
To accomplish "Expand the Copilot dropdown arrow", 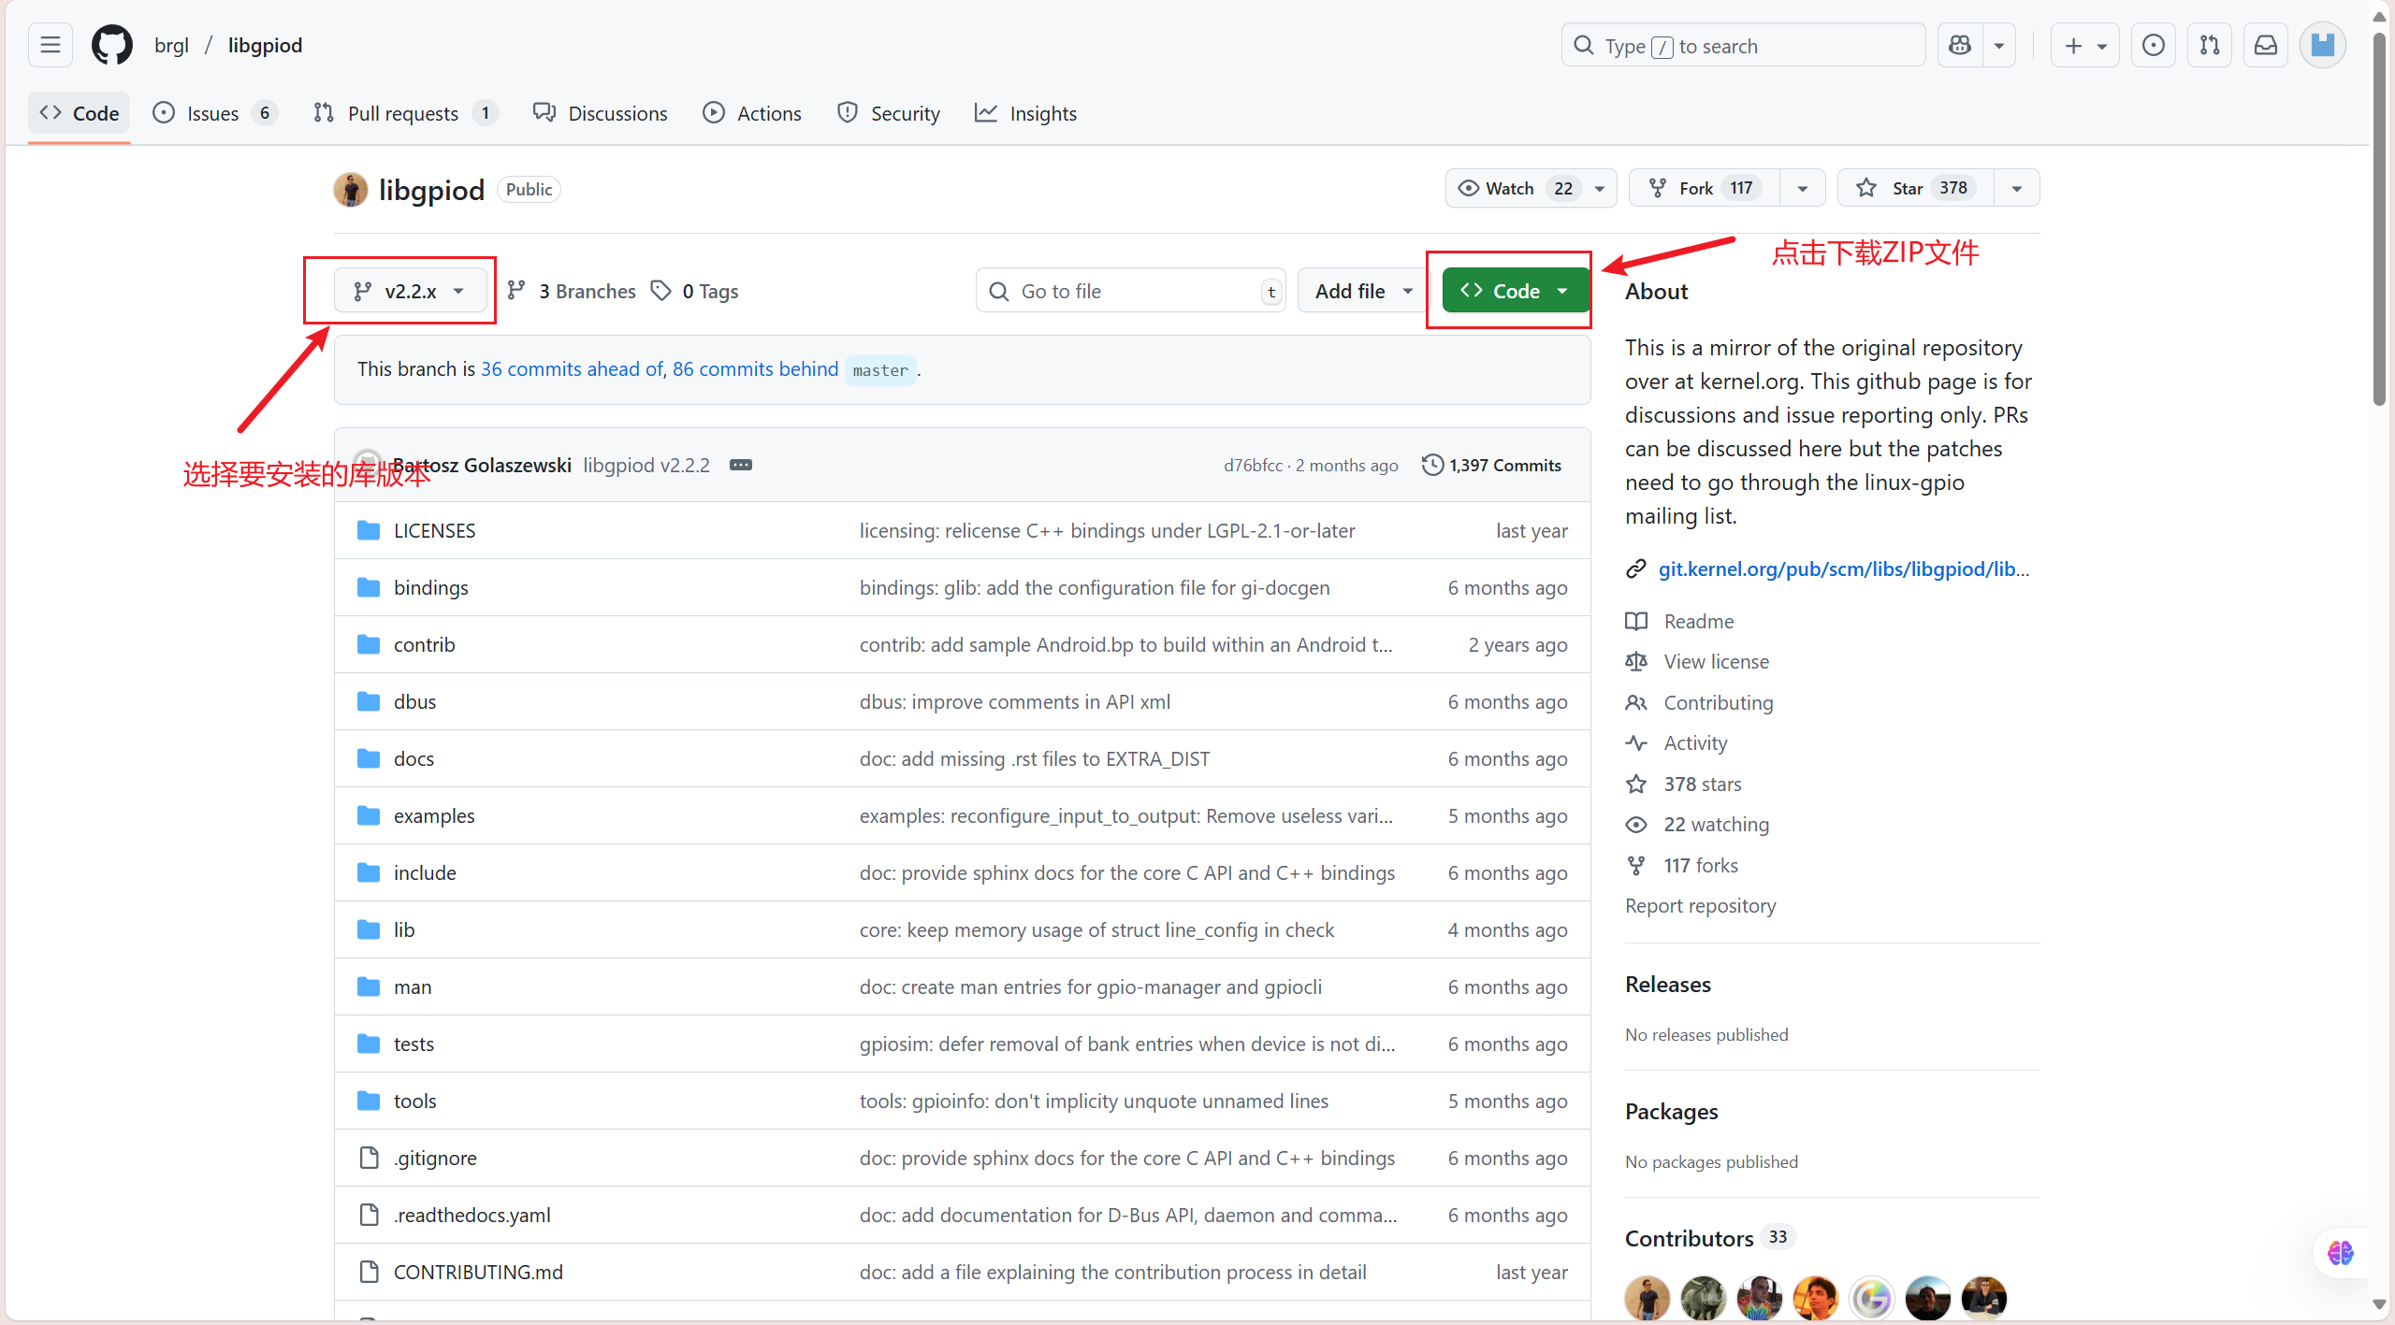I will click(x=1999, y=45).
